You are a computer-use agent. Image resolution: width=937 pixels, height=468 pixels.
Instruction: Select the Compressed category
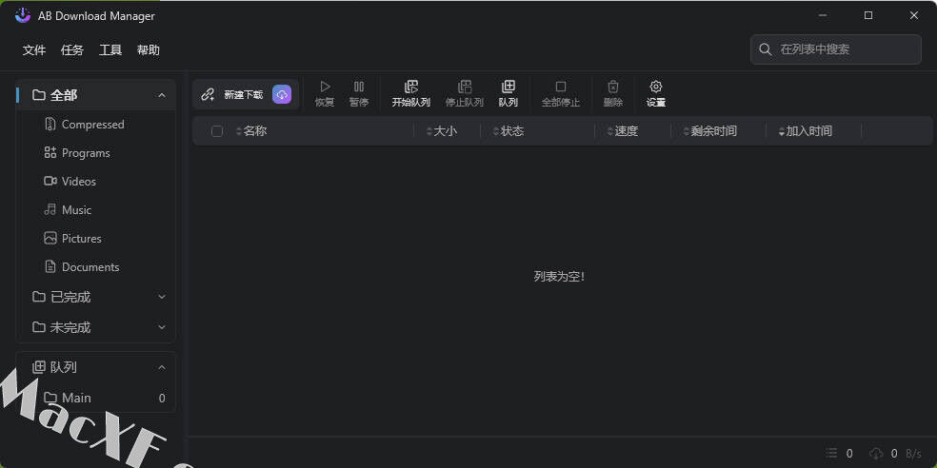tap(95, 125)
